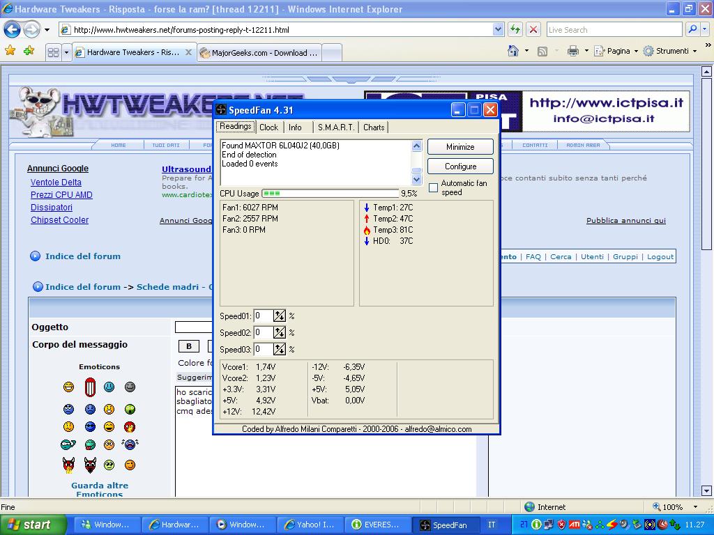714x535 pixels.
Task: Adjust the Speed01 spinner arrows
Action: click(279, 316)
